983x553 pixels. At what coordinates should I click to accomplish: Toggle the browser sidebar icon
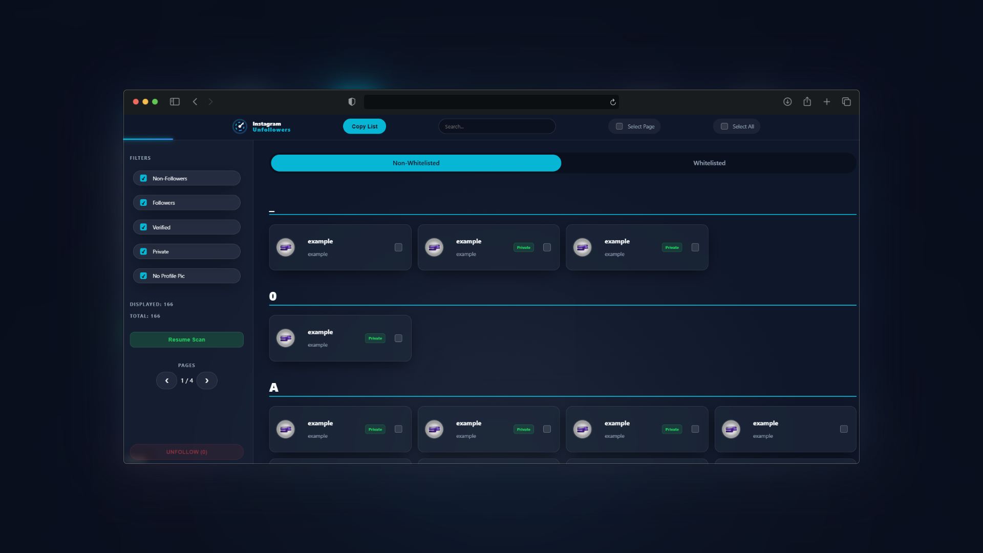[175, 102]
